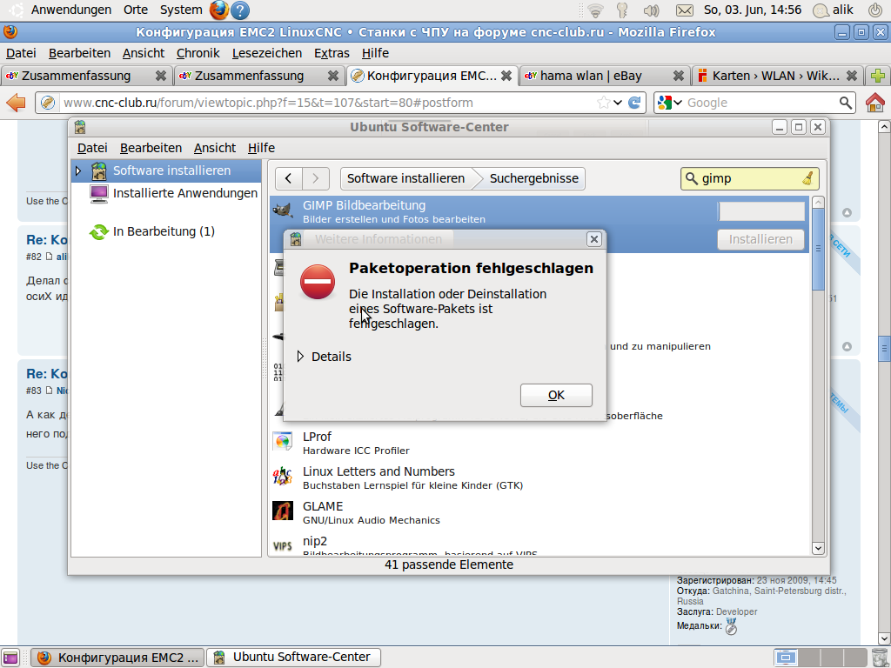The height and width of the screenshot is (668, 891).
Task: Click the Software-Center back navigation button
Action: click(289, 178)
